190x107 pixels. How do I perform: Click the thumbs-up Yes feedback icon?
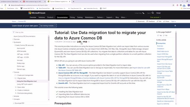click(158, 35)
